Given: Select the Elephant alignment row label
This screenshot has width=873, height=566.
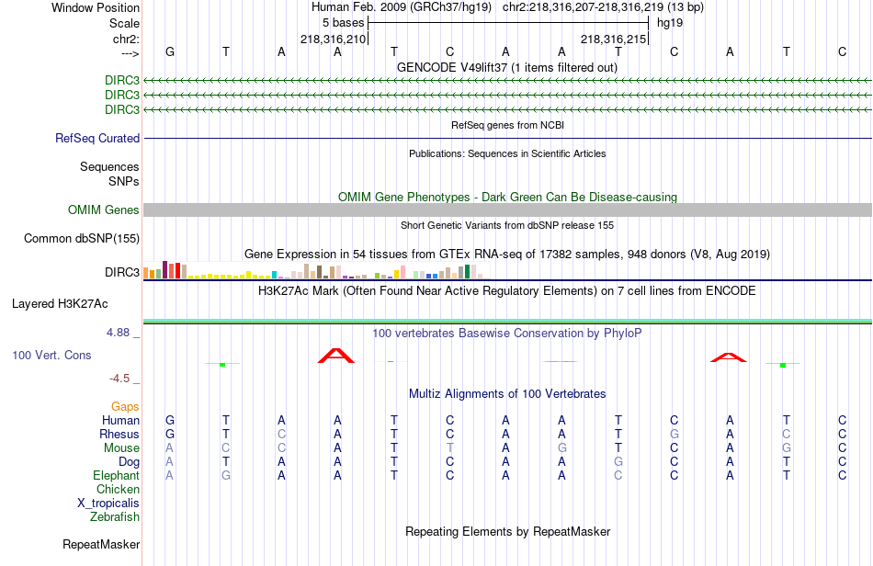Looking at the screenshot, I should tap(117, 476).
